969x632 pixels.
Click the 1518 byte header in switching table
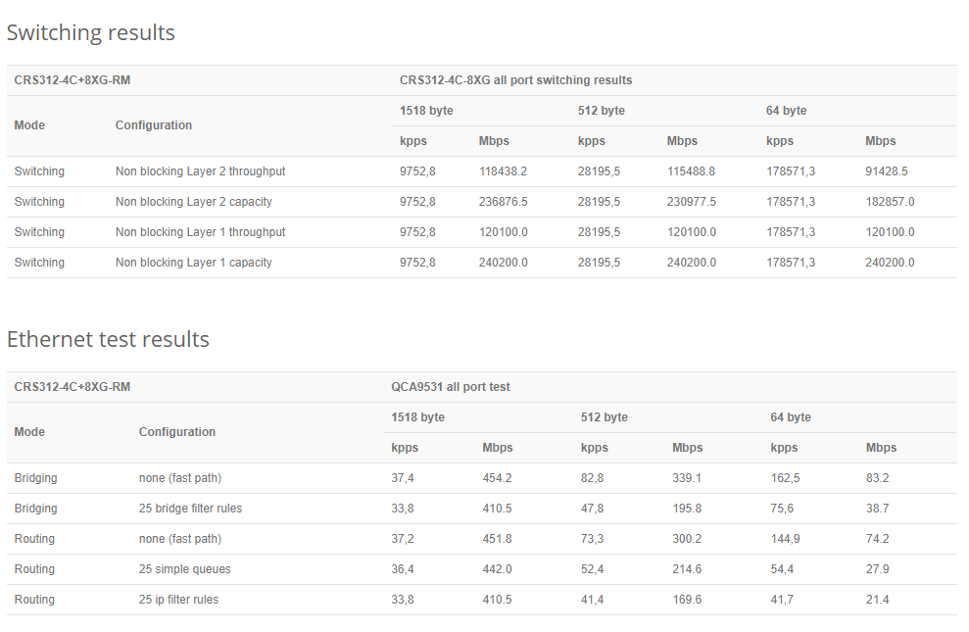click(426, 111)
